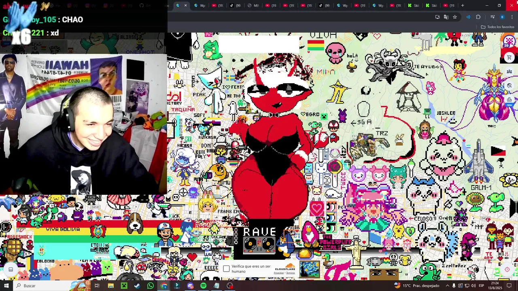Image resolution: width=518 pixels, height=291 pixels.
Task: Check the Cloudflare human verification checkbox
Action: 226,269
